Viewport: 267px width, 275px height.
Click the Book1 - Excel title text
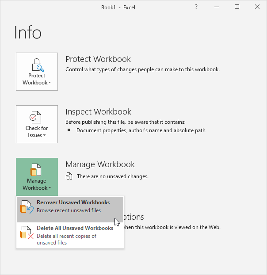(118, 8)
